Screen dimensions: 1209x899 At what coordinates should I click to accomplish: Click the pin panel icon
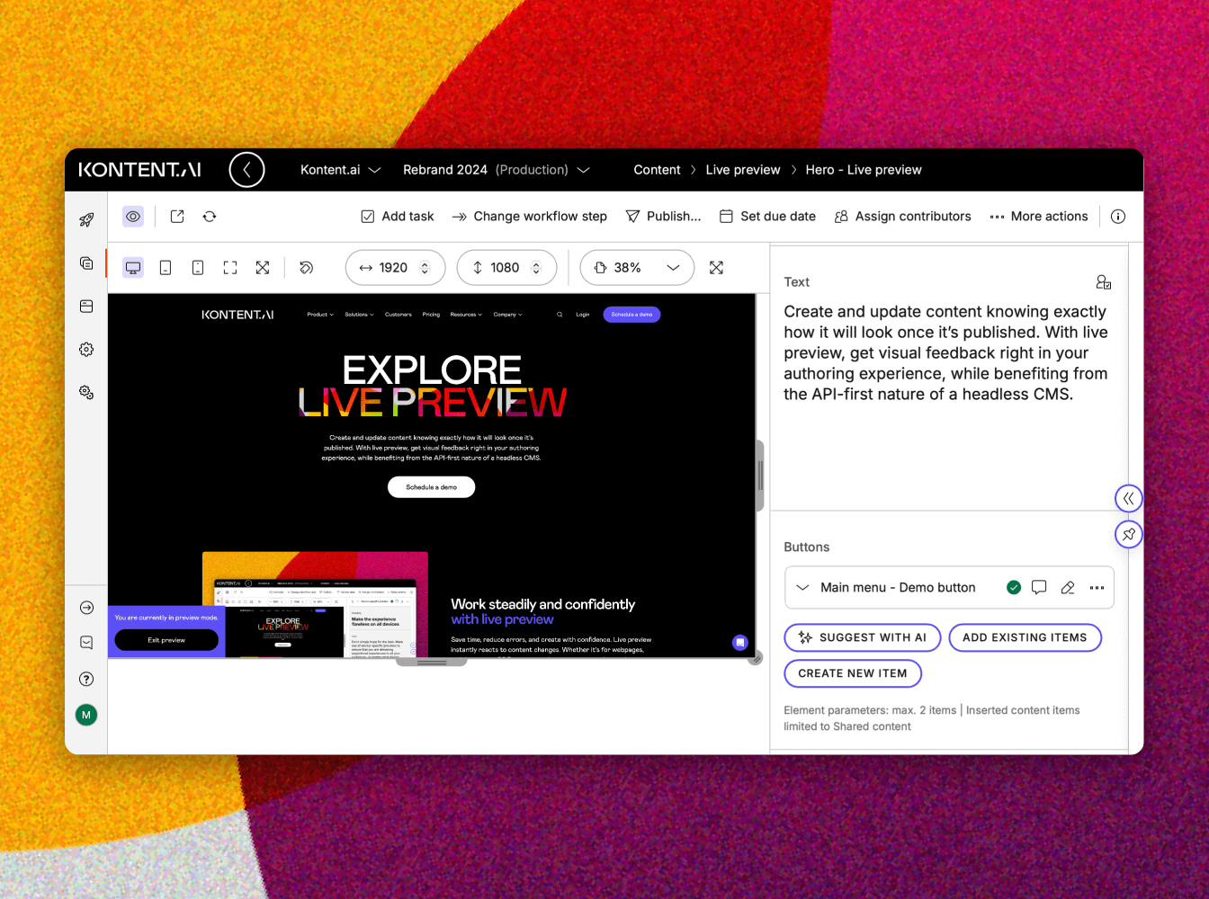click(x=1128, y=534)
